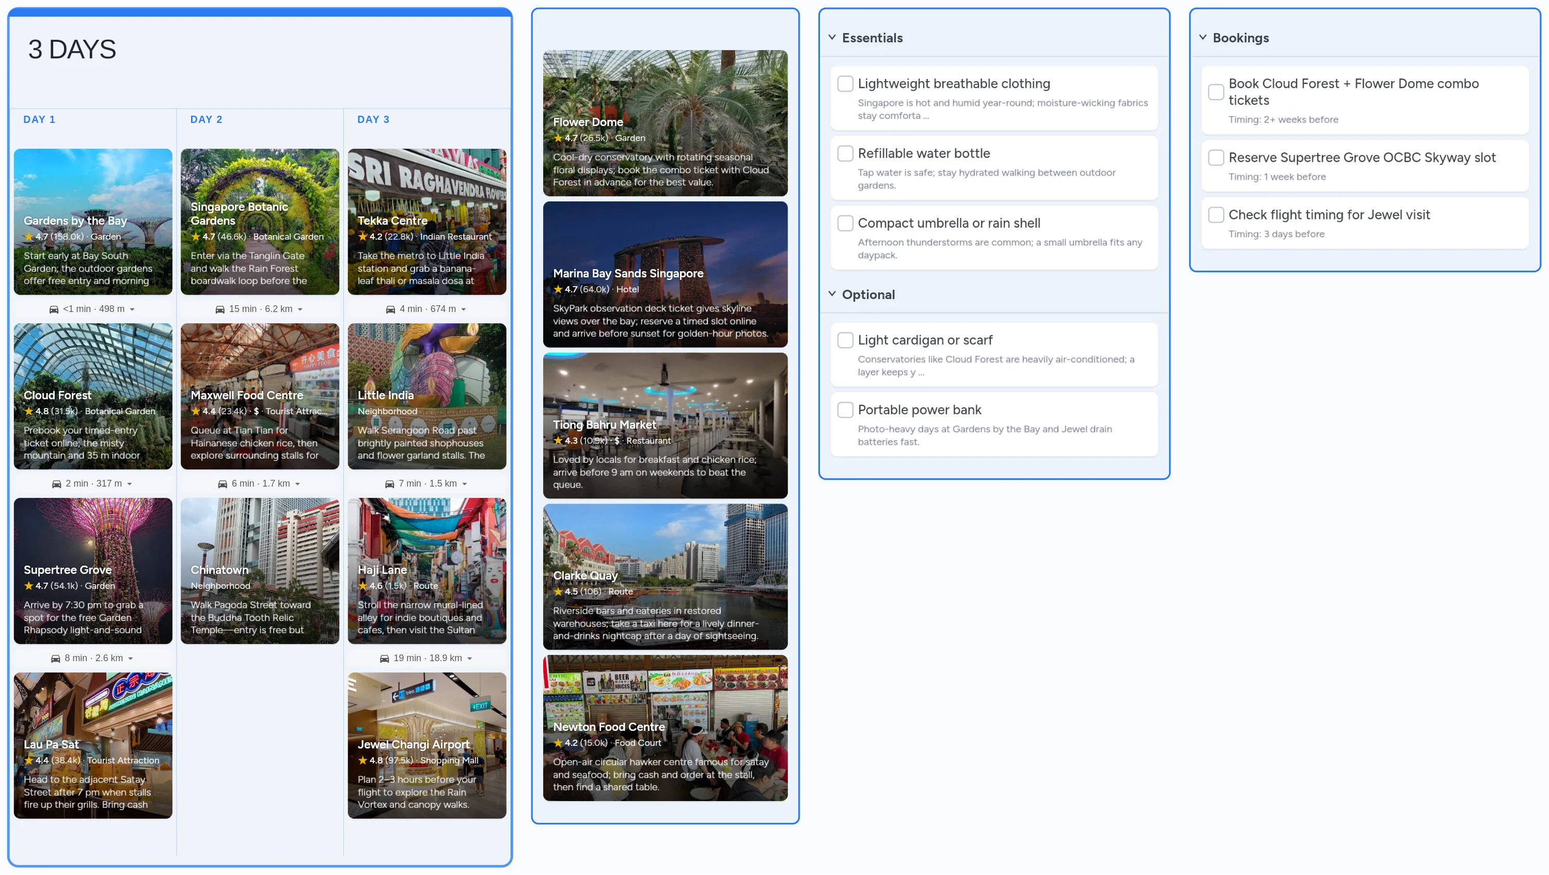Screen dimensions: 1549x875
Task: Open the Flower Dome suggestion card
Action: pyautogui.click(x=665, y=123)
